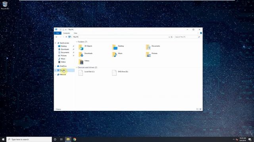
Task: Expand the Network tree node
Action: tap(56, 75)
